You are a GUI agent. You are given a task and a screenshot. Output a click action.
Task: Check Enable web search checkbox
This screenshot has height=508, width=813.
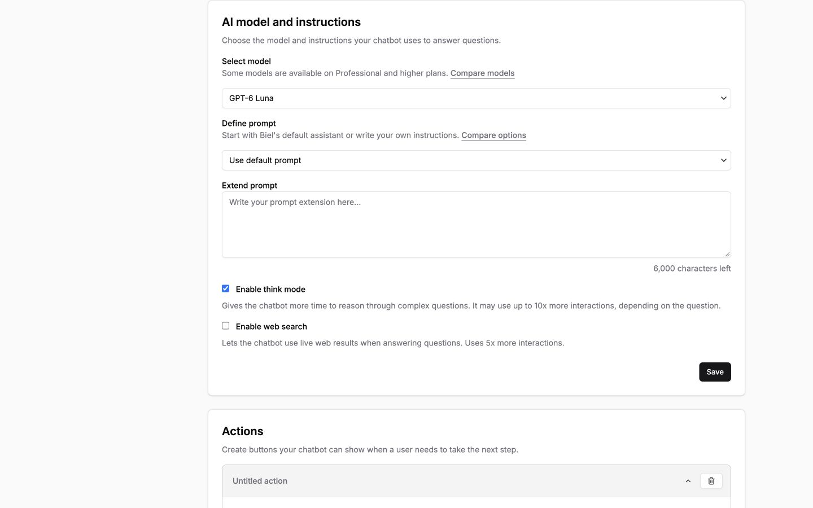(226, 326)
